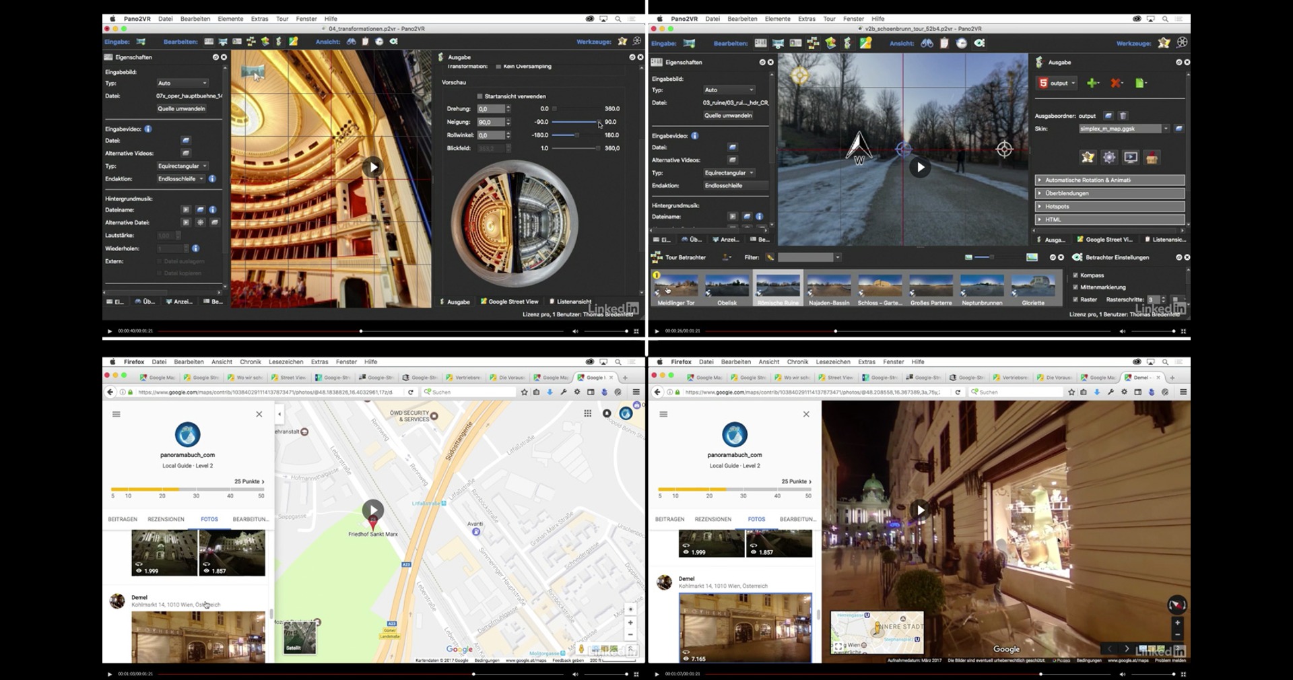Click the clipboard icon in the Ansicht toolbar
This screenshot has height=680, width=1293.
(x=945, y=42)
